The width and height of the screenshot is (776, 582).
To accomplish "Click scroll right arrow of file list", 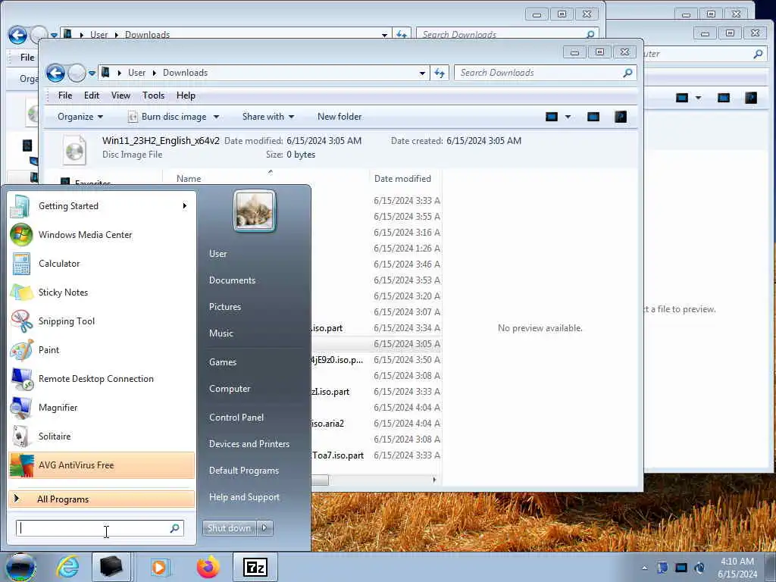I will (x=434, y=480).
